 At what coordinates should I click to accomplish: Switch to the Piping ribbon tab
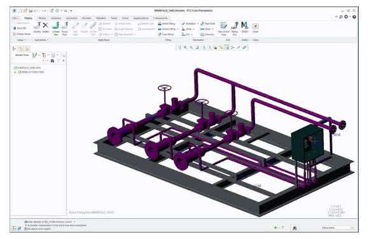click(28, 18)
